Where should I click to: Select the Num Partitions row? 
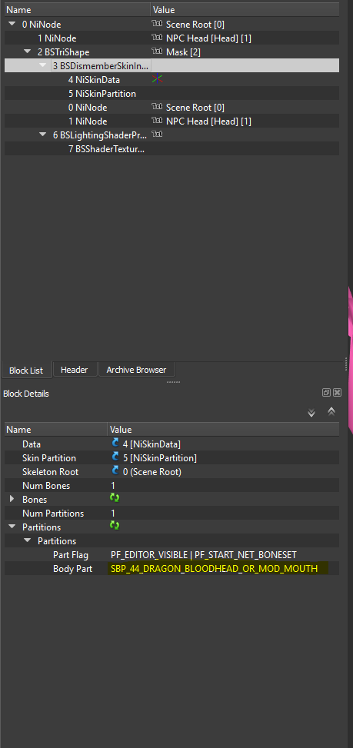pyautogui.click(x=172, y=513)
